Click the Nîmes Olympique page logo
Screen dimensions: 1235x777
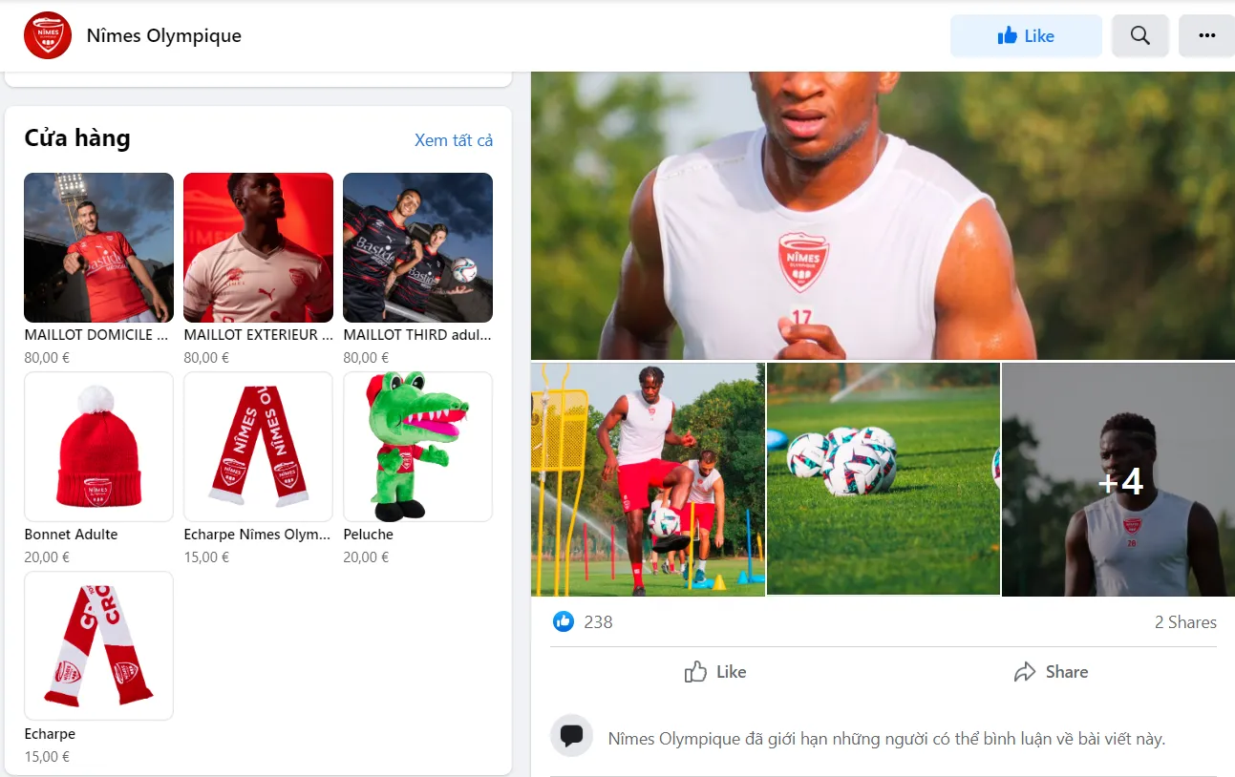pyautogui.click(x=48, y=35)
